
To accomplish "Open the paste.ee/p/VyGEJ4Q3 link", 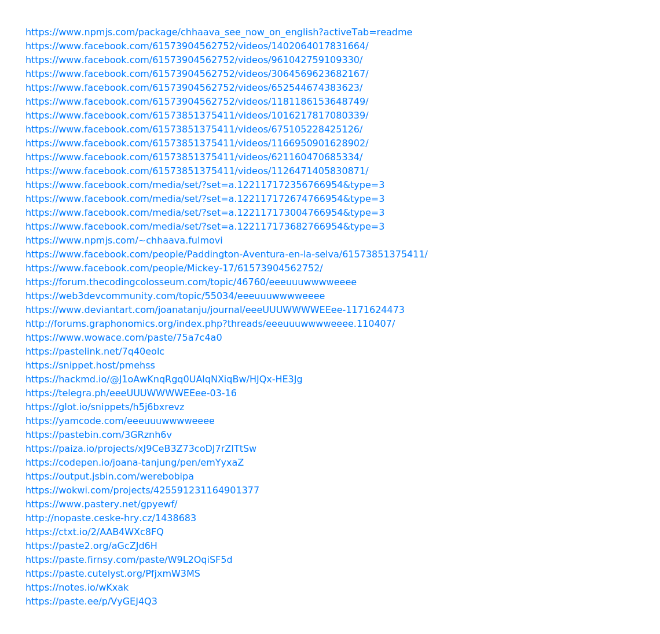I will [91, 602].
